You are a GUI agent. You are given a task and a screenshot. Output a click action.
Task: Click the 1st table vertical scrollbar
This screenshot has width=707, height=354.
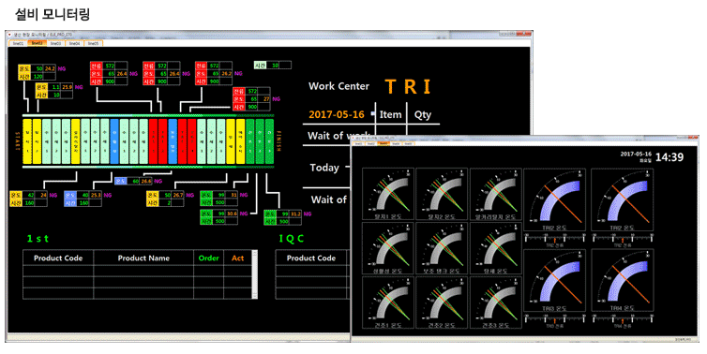pos(255,274)
